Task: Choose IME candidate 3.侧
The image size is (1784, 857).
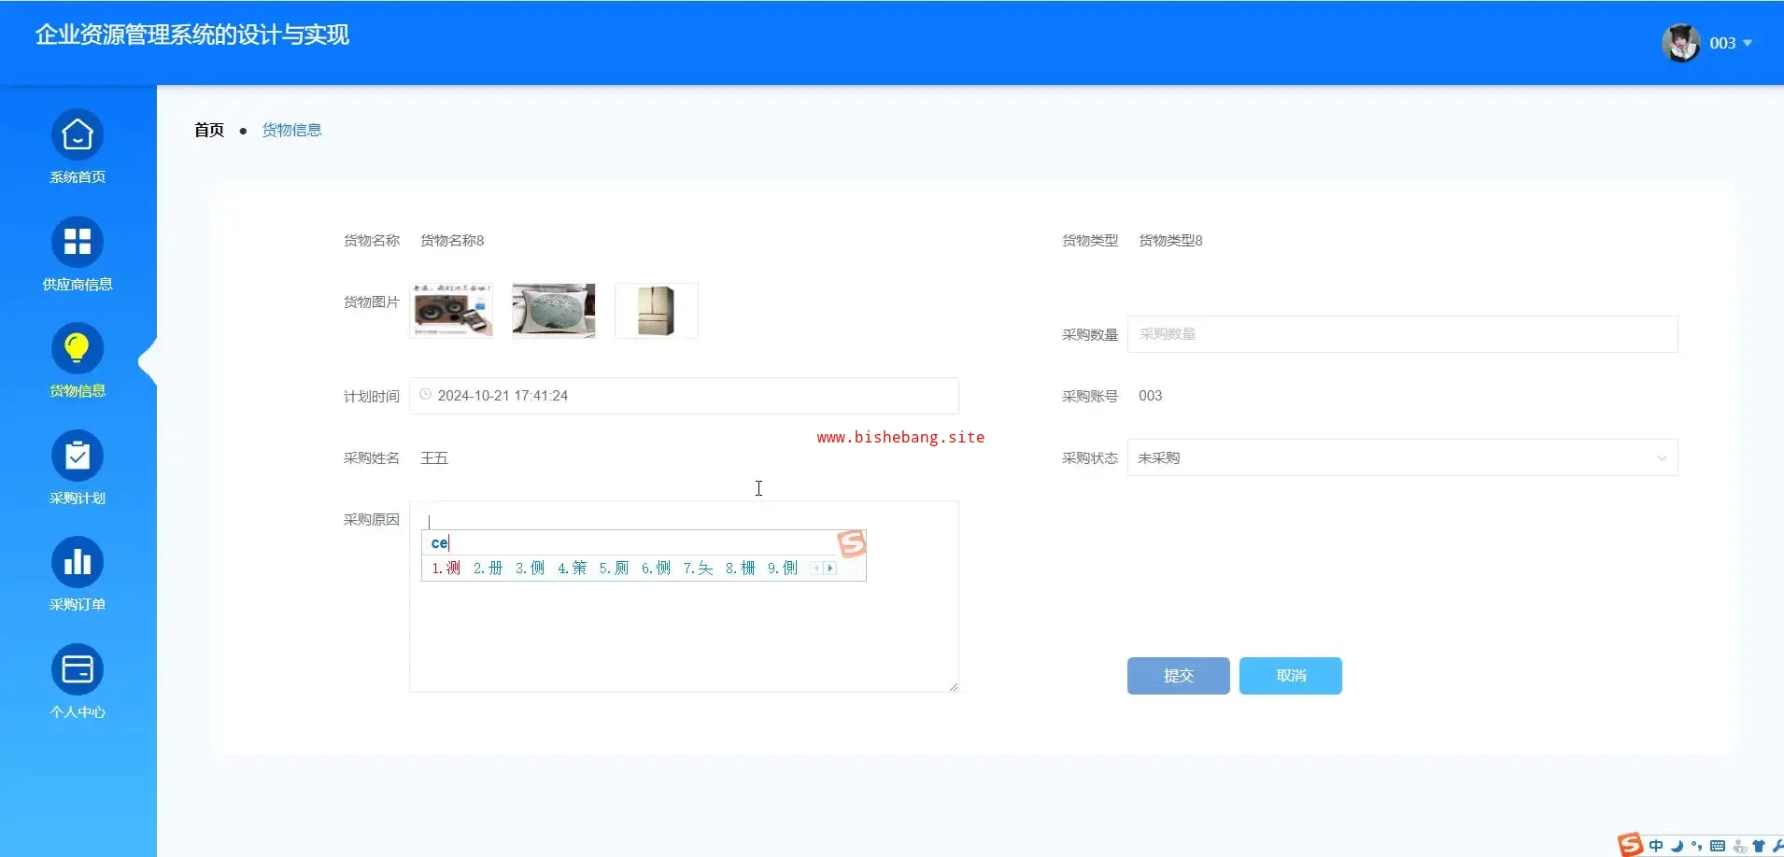Action: [530, 568]
